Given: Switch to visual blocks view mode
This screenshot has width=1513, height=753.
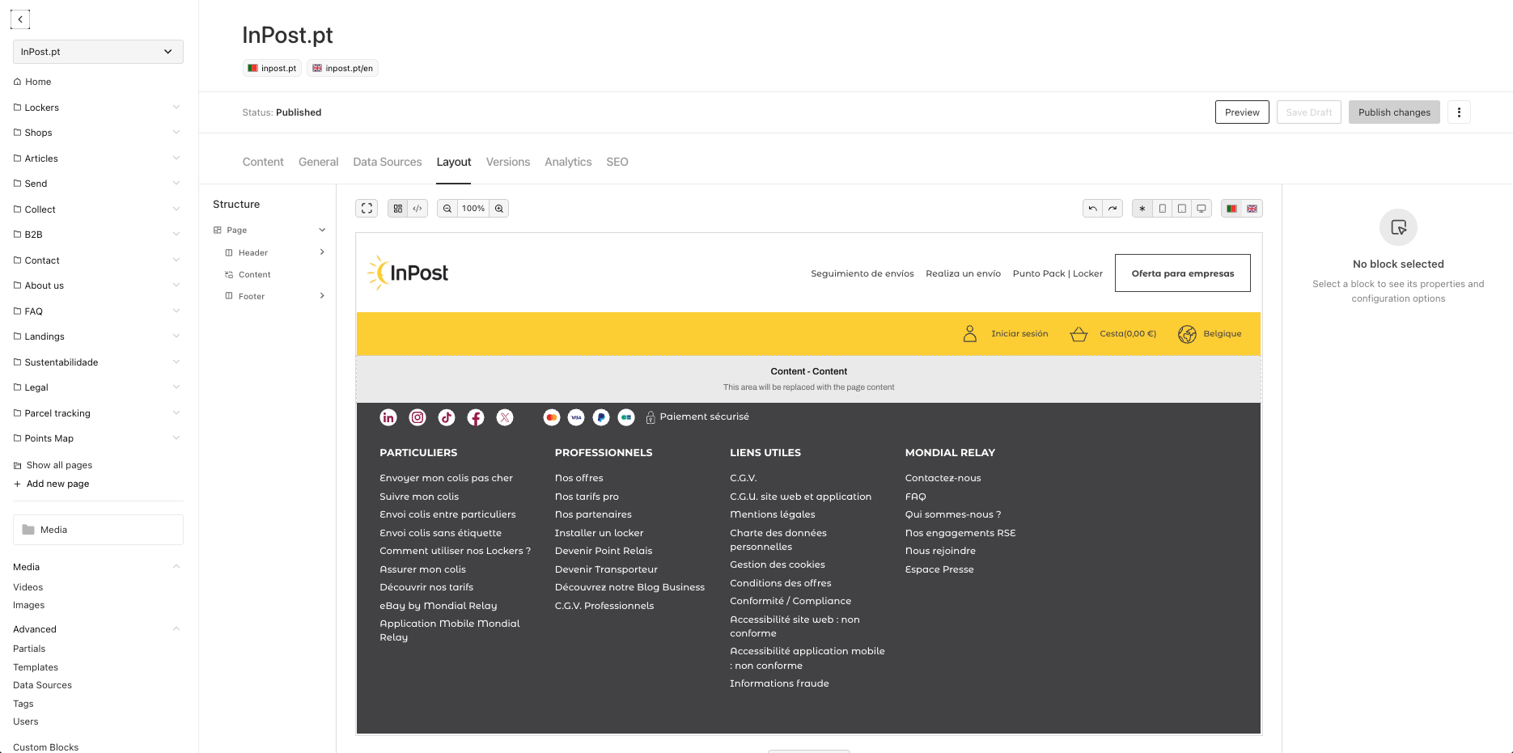Looking at the screenshot, I should tap(397, 209).
